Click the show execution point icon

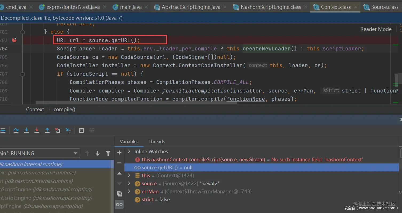(x=3, y=130)
